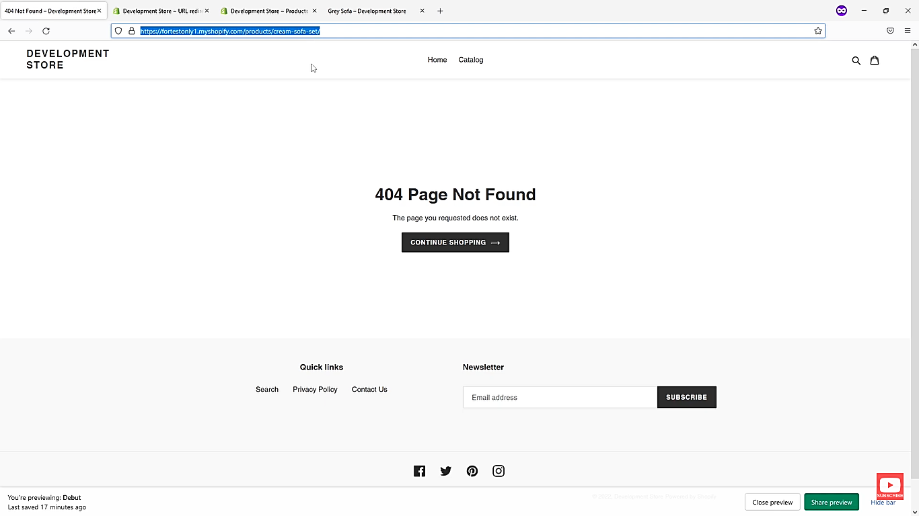
Task: Bookmark this page with the star icon
Action: pos(818,31)
